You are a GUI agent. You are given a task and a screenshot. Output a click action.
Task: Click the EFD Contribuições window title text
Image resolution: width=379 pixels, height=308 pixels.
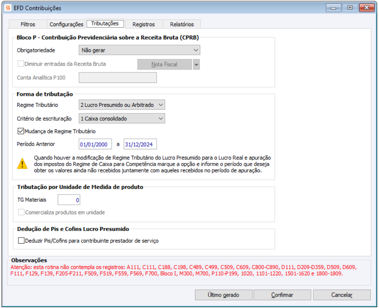click(38, 8)
